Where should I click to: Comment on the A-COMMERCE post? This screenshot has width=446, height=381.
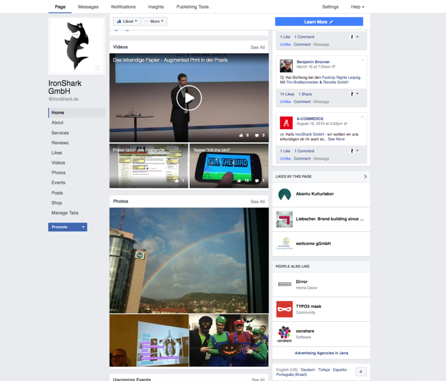coord(302,159)
